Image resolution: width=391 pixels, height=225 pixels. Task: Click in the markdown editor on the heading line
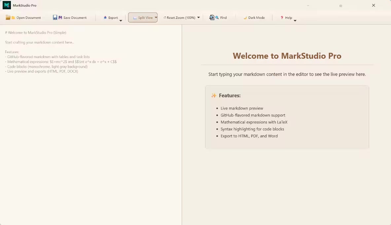(x=36, y=33)
